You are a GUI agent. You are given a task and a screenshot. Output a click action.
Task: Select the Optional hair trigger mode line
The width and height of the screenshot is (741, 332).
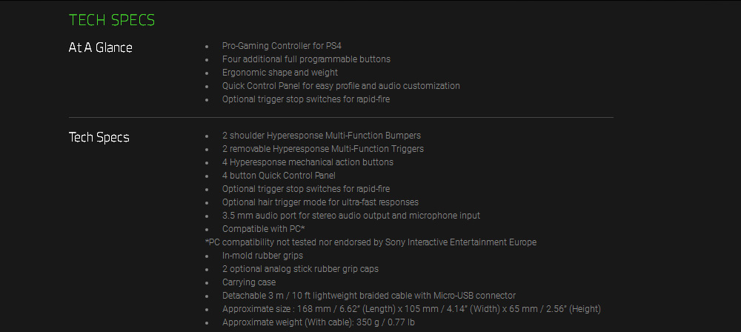pos(320,202)
